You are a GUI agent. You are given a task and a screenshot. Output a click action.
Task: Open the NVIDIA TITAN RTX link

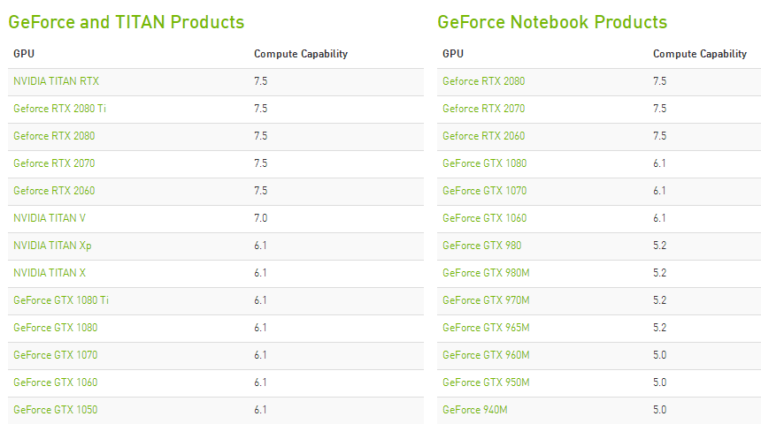pos(56,81)
